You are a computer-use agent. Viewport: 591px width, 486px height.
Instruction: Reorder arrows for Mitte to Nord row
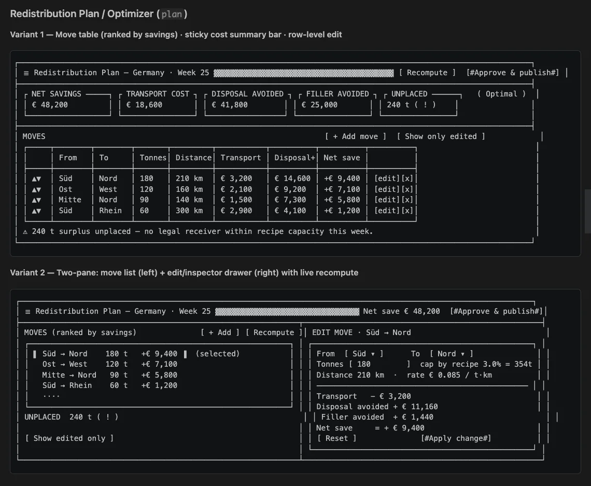[x=36, y=200]
